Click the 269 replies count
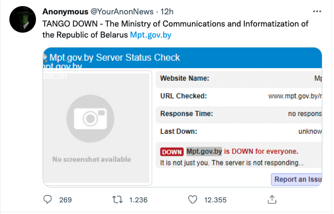Viewport: 334px width, 214px height. pos(66,200)
